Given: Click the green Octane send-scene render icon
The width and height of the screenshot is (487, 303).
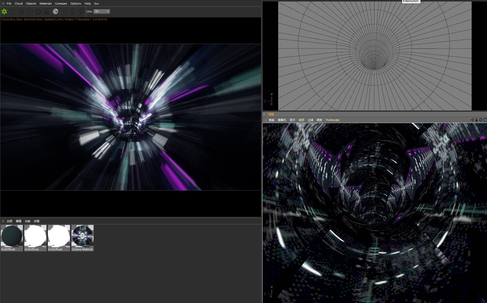Looking at the screenshot, I should pyautogui.click(x=4, y=12).
